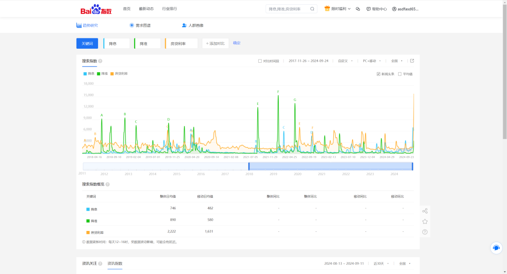Click 746 daily average for 降息
This screenshot has height=274, width=507.
(x=173, y=208)
